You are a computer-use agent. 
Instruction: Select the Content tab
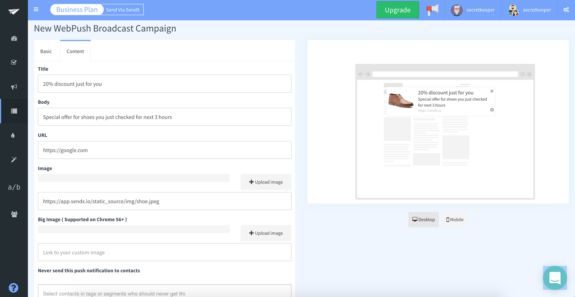click(x=75, y=51)
